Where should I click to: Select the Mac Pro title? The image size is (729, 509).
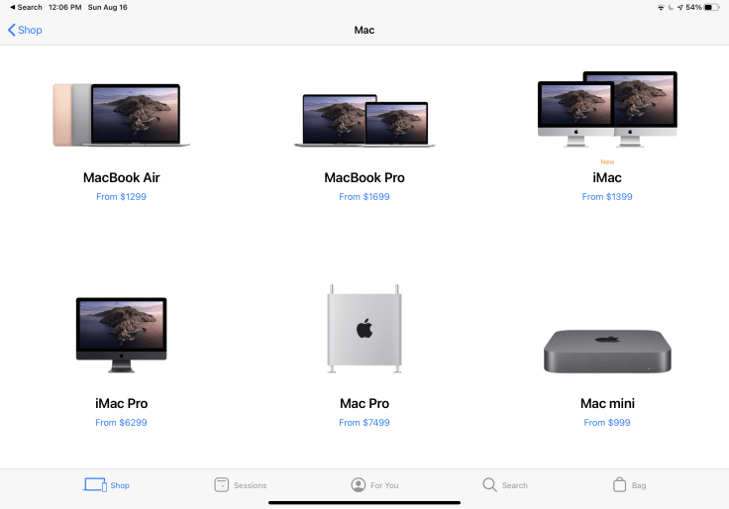click(364, 403)
